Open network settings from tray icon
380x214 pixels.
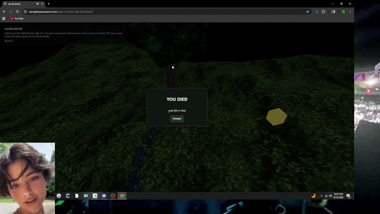click(x=326, y=196)
